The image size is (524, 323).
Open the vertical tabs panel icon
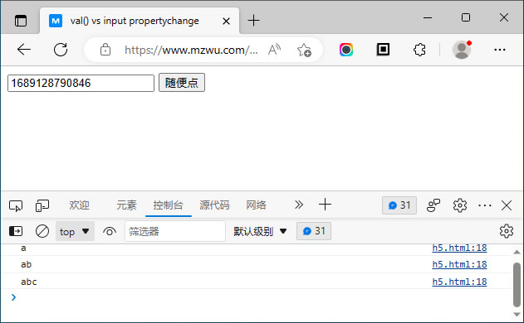click(21, 21)
